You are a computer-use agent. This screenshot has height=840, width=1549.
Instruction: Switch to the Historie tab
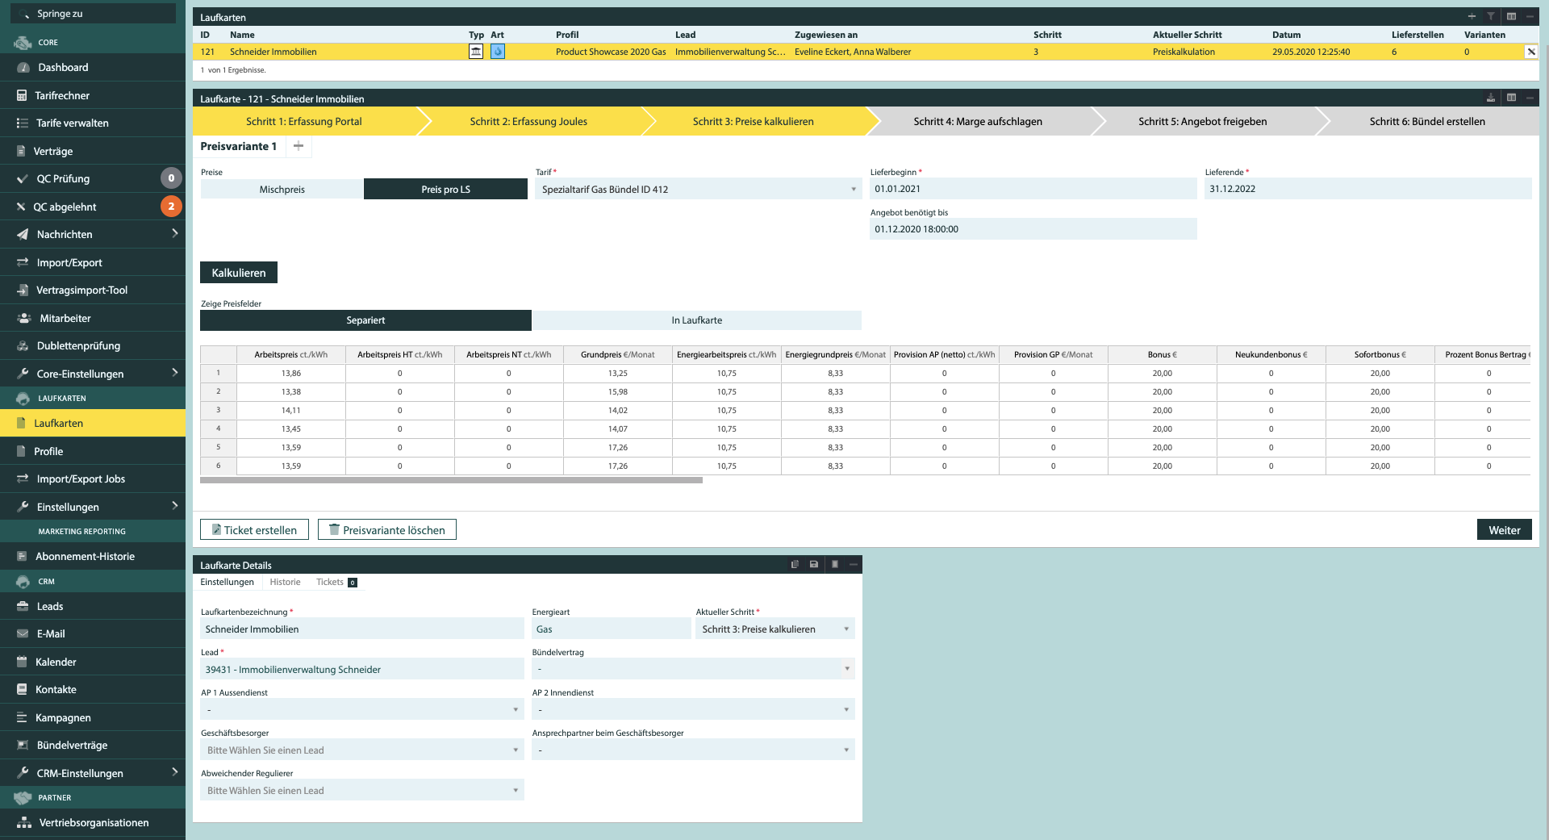[x=285, y=582]
